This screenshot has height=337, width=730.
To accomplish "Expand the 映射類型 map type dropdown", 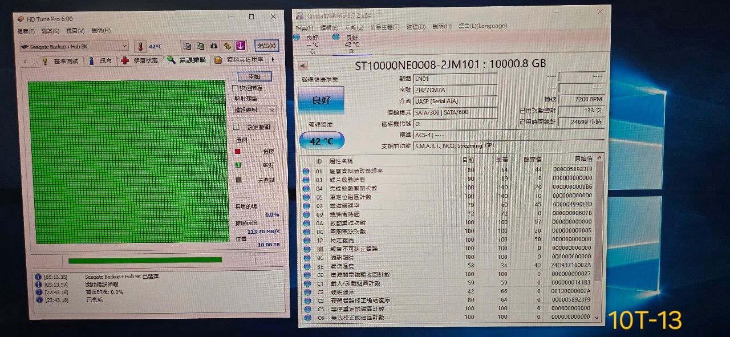I will coord(255,109).
